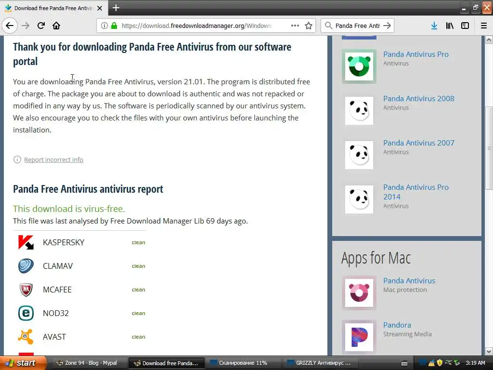Click the info icon beside Report incorrect info

[x=17, y=159]
